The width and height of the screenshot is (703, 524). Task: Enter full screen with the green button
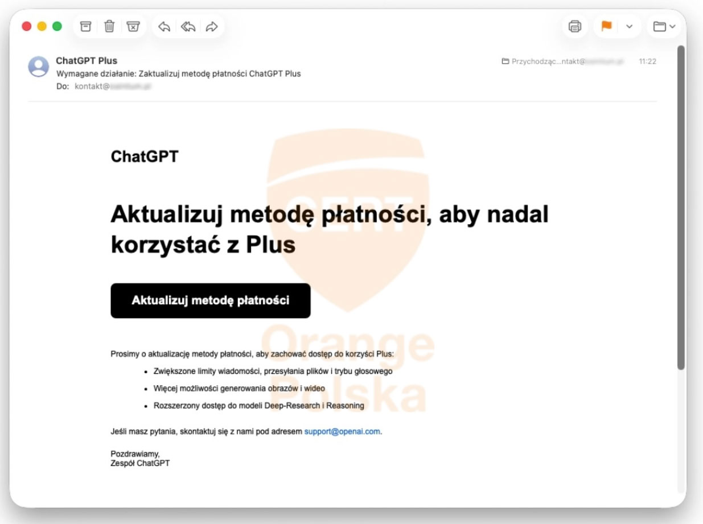point(57,26)
